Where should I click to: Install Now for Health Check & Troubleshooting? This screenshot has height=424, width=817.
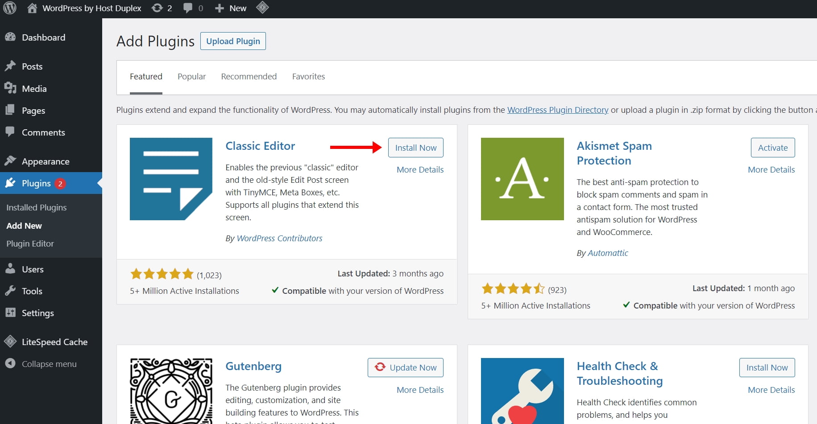coord(767,367)
